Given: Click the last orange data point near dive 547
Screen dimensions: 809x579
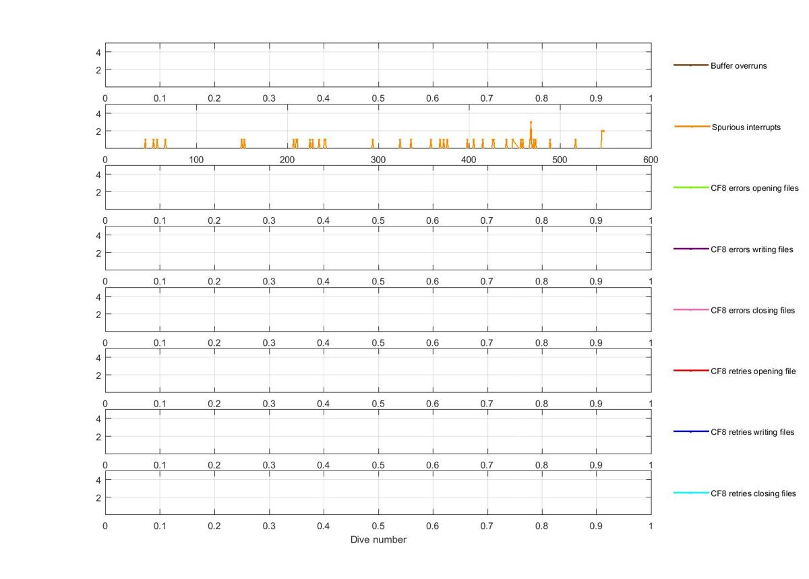Looking at the screenshot, I should coord(603,131).
